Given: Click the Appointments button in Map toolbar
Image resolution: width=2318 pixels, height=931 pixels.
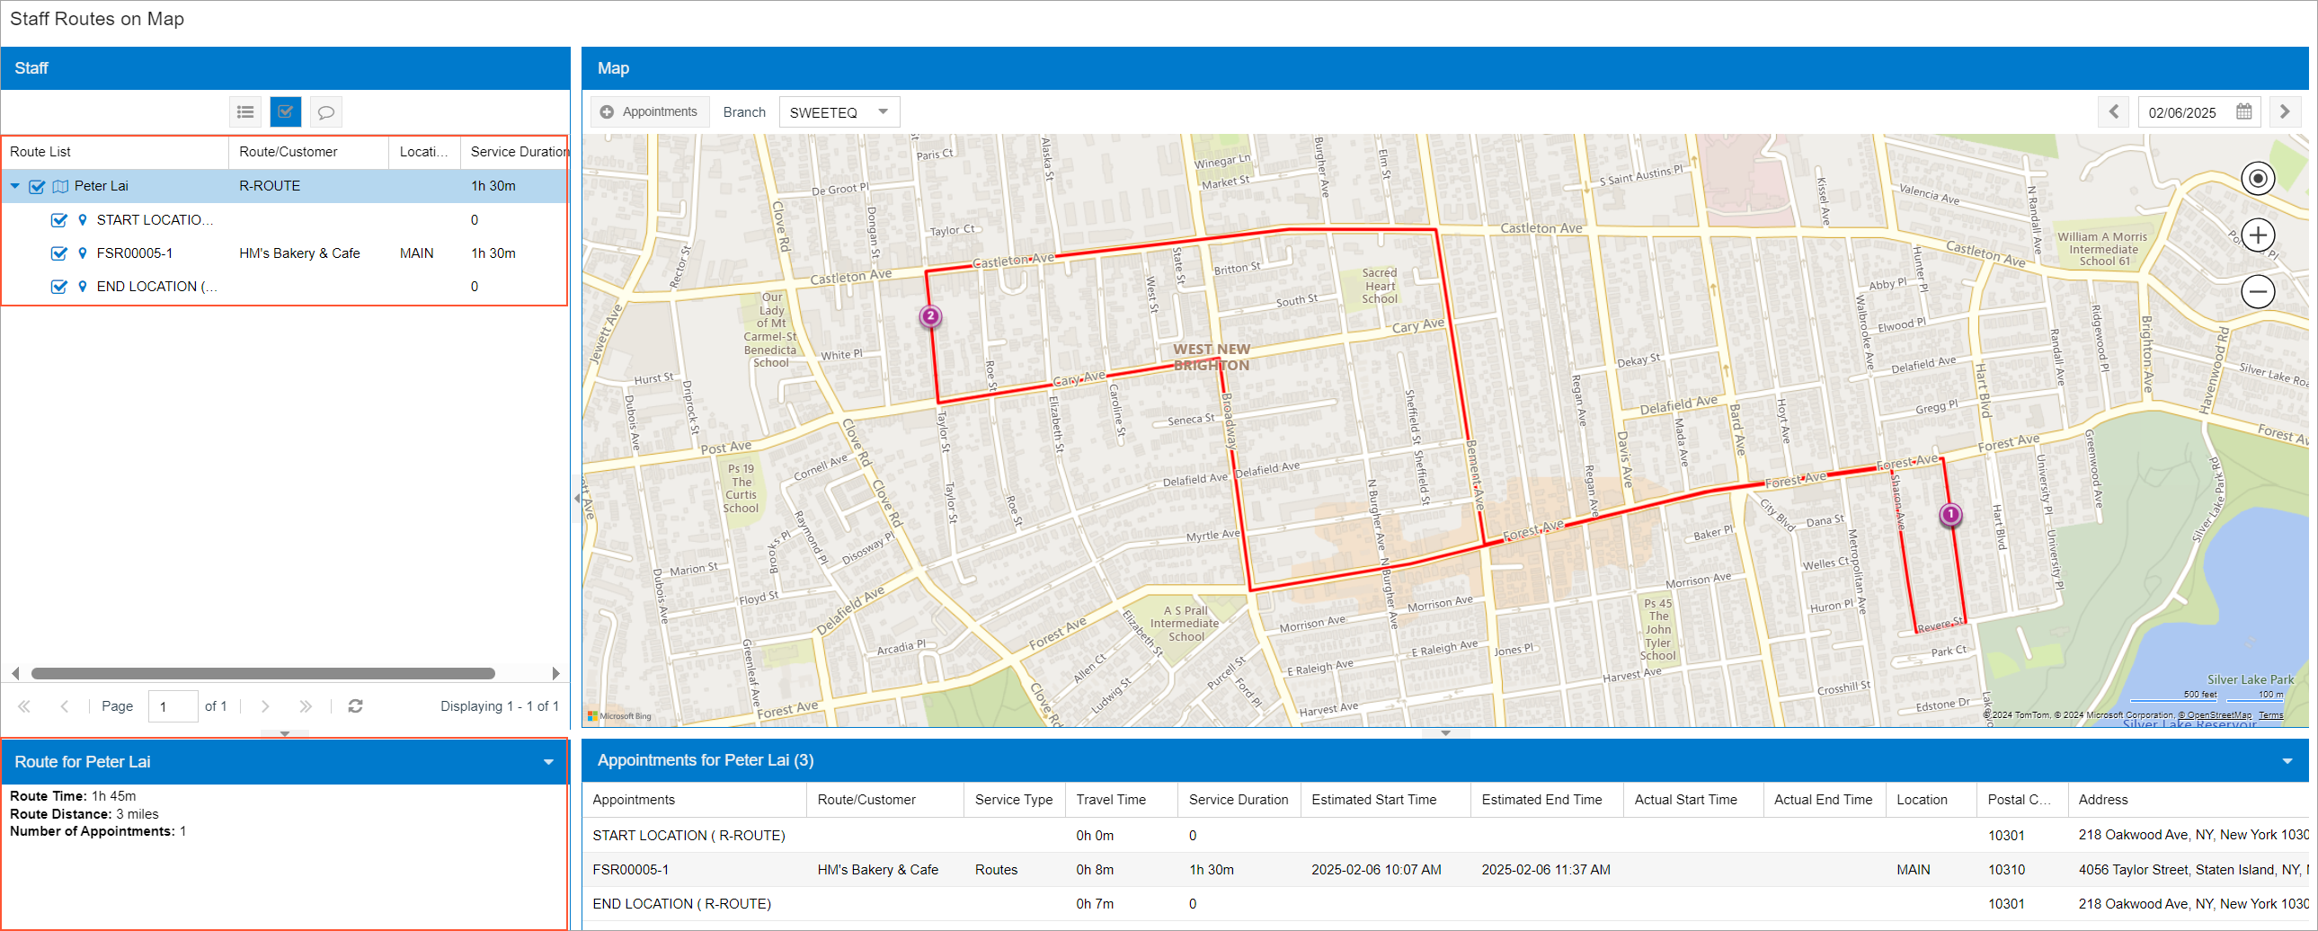Looking at the screenshot, I should click(650, 112).
